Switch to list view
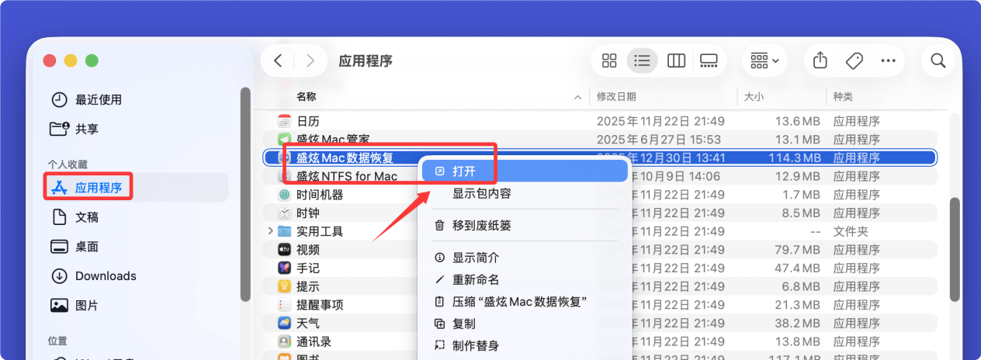This screenshot has height=360, width=981. pyautogui.click(x=642, y=61)
